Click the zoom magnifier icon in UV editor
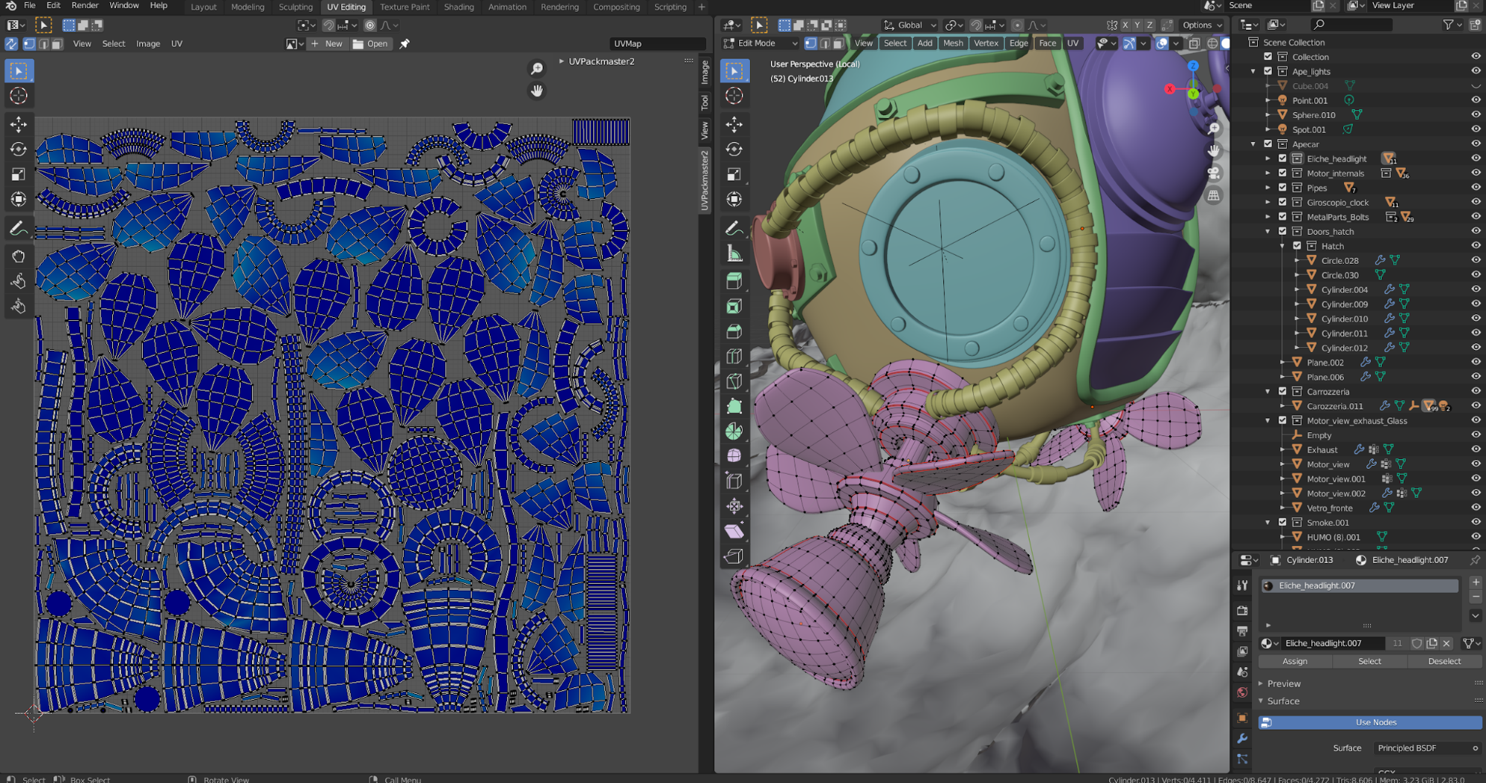This screenshot has height=783, width=1486. (x=536, y=69)
